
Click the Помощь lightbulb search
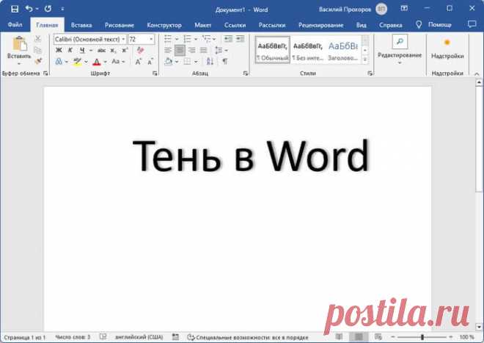(433, 25)
